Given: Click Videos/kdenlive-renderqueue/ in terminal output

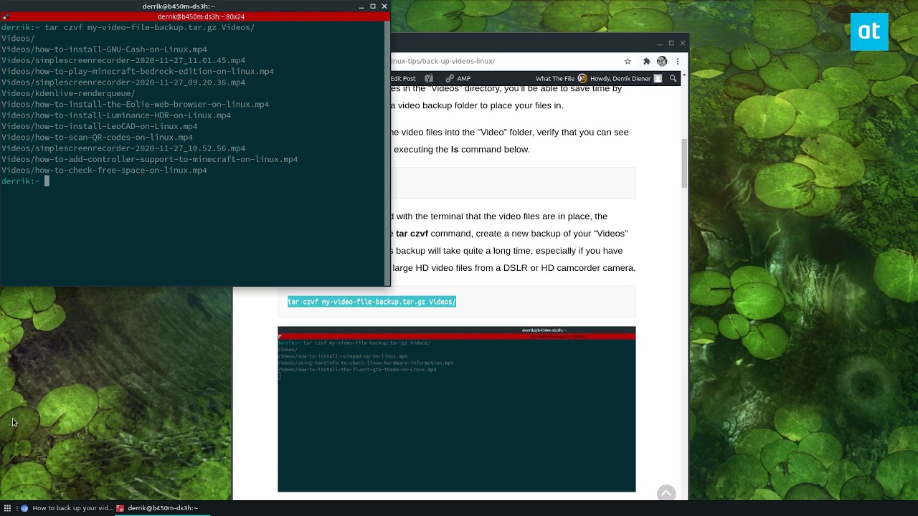Looking at the screenshot, I should tap(68, 93).
